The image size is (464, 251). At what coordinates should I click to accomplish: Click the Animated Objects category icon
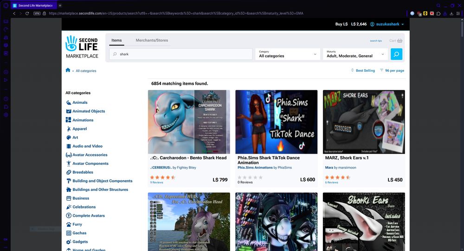(68, 111)
